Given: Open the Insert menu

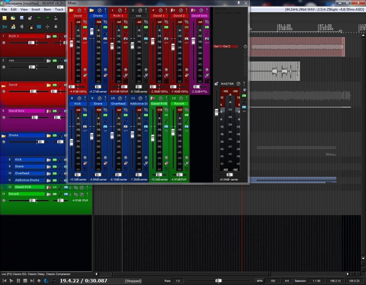Looking at the screenshot, I should coord(36,9).
